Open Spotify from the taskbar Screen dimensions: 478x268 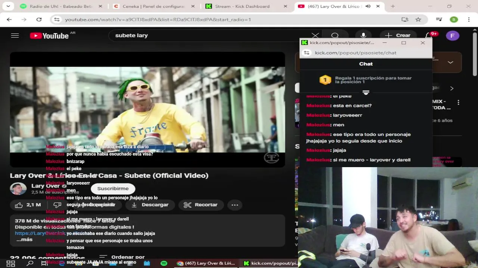click(x=164, y=263)
